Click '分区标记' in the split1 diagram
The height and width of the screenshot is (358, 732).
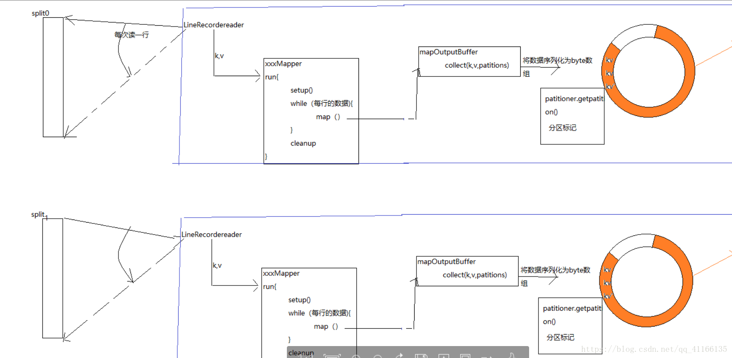560,338
